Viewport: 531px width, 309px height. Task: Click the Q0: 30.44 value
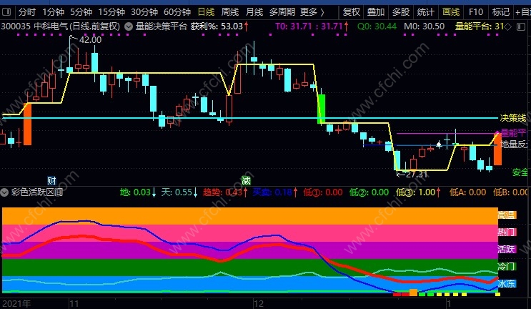377,26
